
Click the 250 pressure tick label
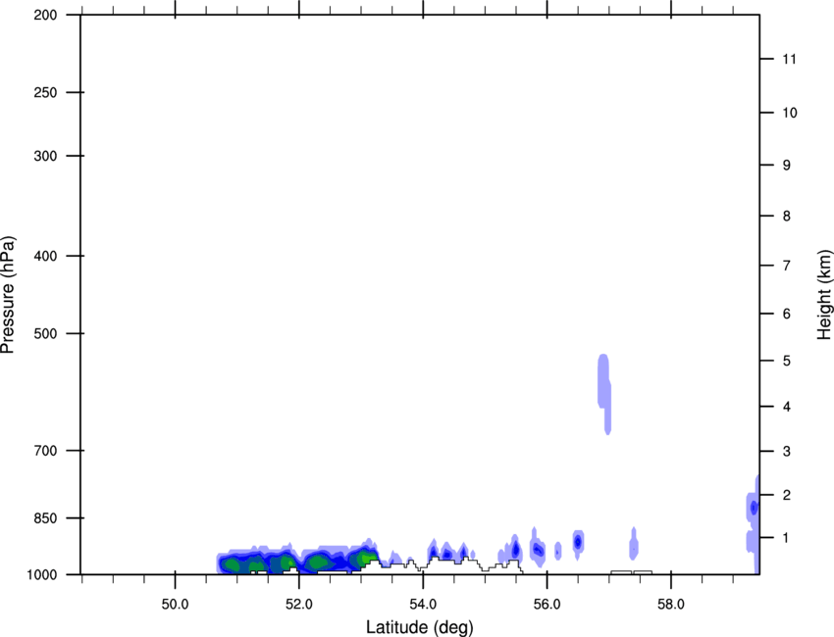[45, 92]
